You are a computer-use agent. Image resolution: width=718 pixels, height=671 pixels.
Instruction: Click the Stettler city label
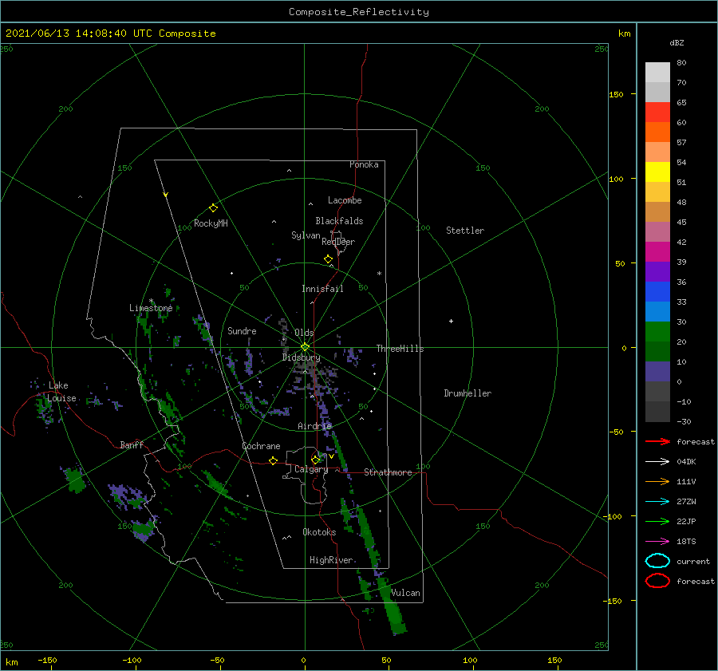coord(465,231)
